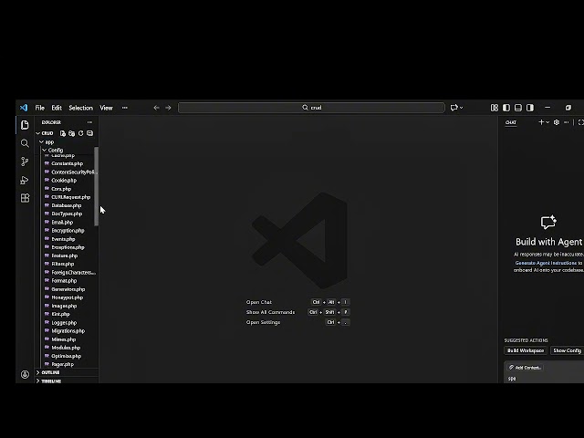Toggle Secondary Side Bar visibility
584x438 pixels.
(530, 108)
